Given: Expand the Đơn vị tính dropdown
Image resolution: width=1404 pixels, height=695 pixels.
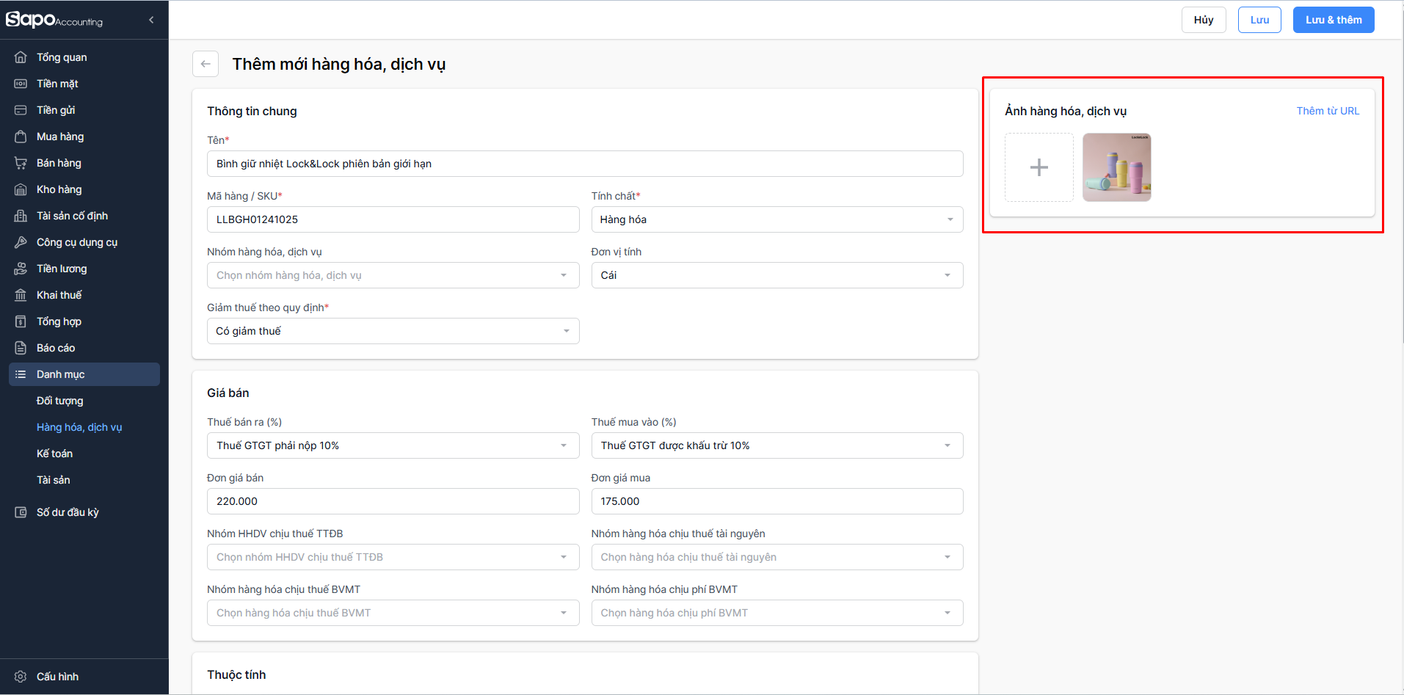Looking at the screenshot, I should coord(776,275).
